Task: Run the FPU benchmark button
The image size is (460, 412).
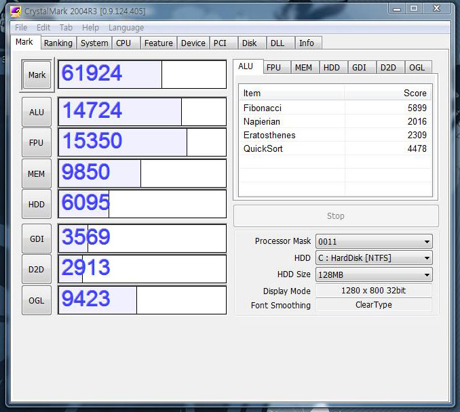Action: (37, 142)
